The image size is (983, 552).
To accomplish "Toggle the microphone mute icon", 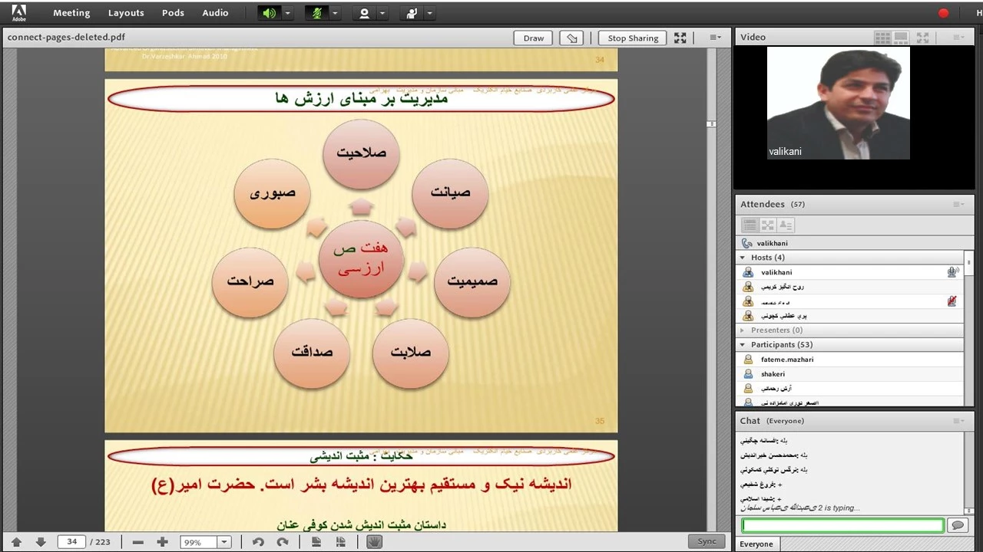I will [x=316, y=13].
